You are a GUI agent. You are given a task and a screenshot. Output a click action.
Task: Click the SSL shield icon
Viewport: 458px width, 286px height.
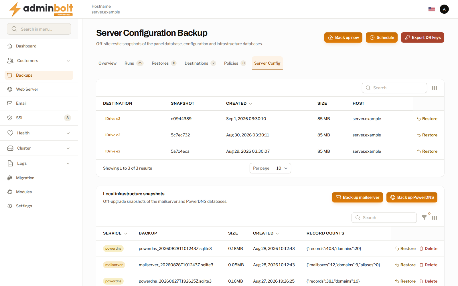[10, 118]
